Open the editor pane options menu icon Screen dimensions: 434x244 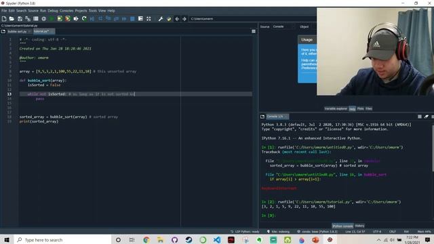(254, 31)
